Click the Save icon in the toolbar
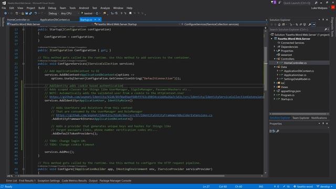 click(27, 13)
